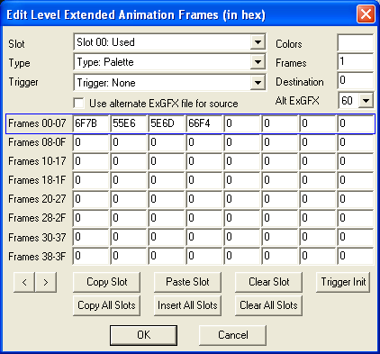Viewport: 380px width, 354px height.
Task: Click last cell in Frames 38-3F row
Action: pyautogui.click(x=356, y=256)
